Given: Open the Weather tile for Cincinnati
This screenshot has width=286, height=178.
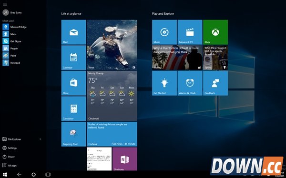Looking at the screenshot, I should tap(112, 96).
